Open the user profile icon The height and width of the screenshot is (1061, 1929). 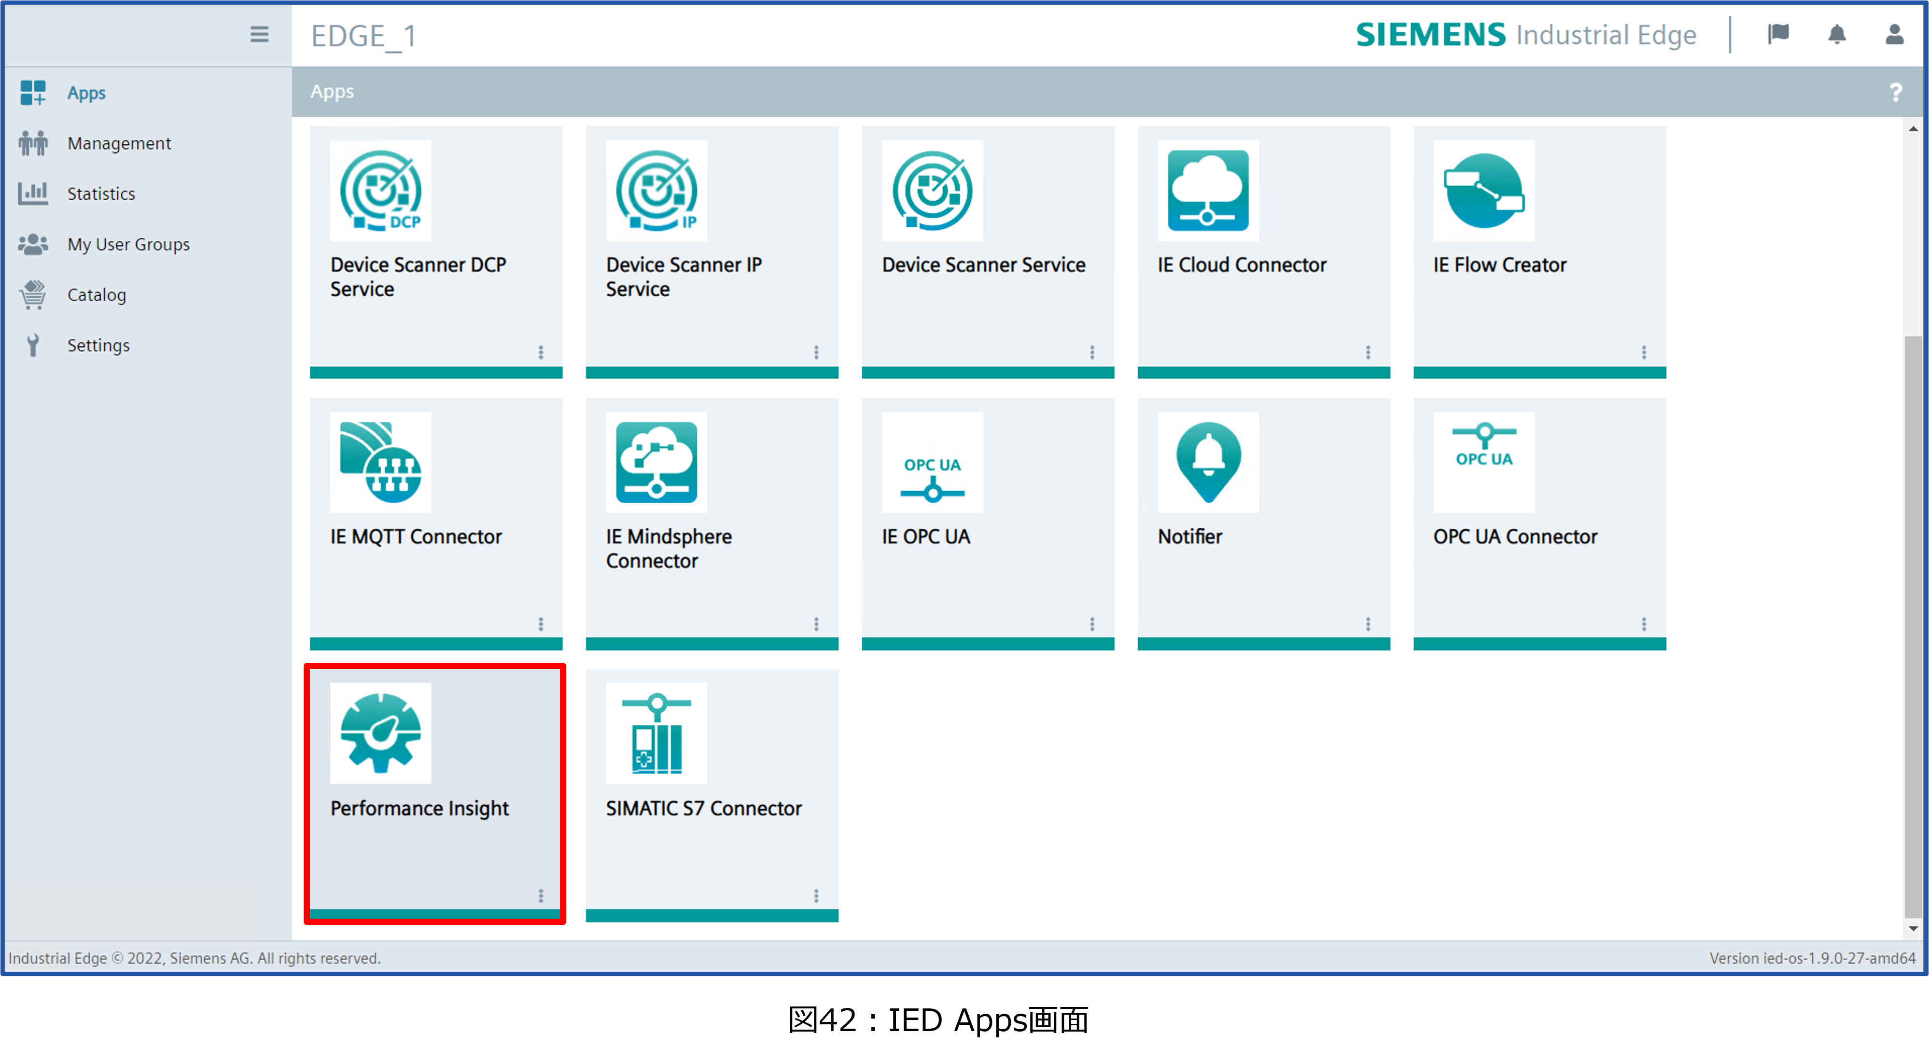[x=1894, y=34]
